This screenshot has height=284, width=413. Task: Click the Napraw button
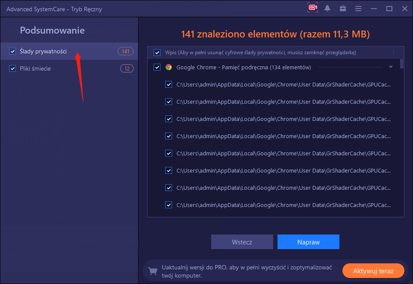tap(308, 242)
